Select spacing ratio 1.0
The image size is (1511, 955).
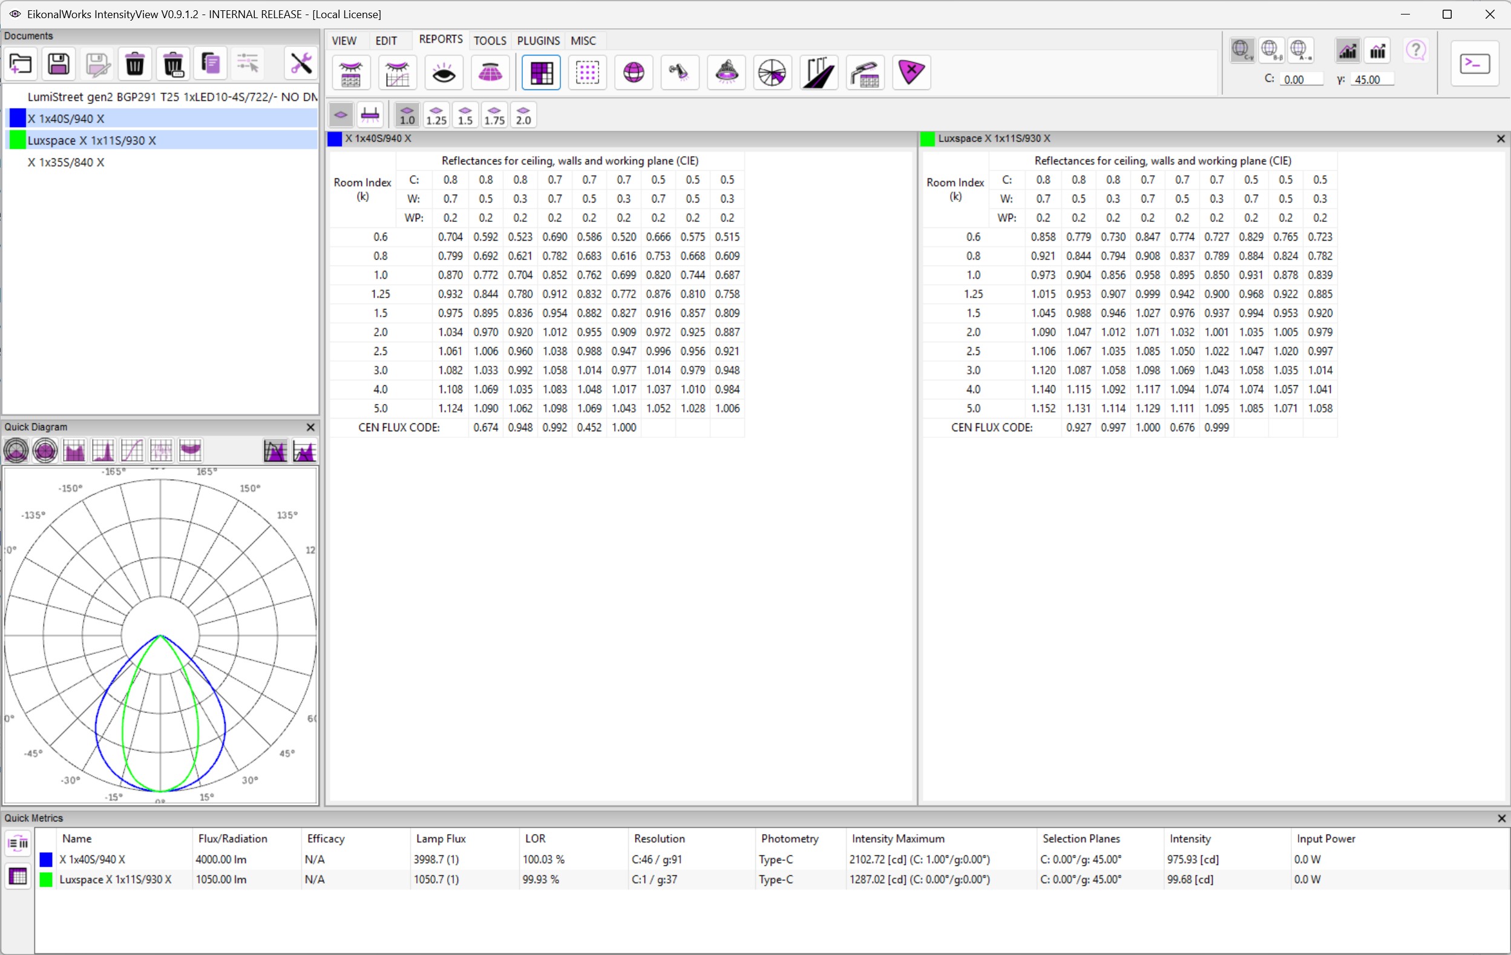click(407, 116)
